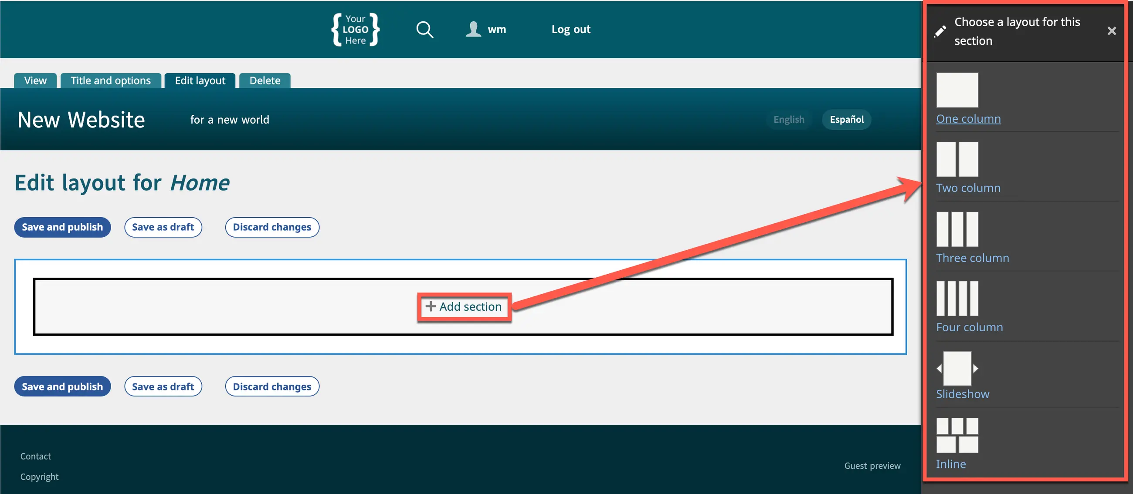Select the Slideshow layout icon

pos(957,368)
